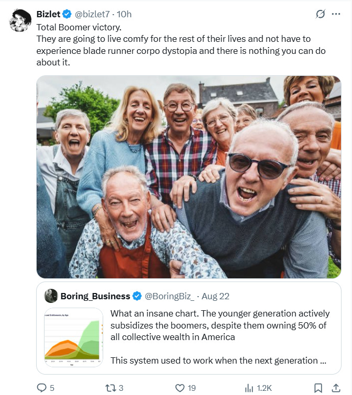The width and height of the screenshot is (352, 395).
Task: Click the share upload icon
Action: (x=336, y=388)
